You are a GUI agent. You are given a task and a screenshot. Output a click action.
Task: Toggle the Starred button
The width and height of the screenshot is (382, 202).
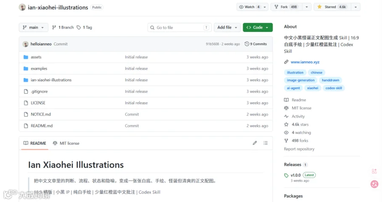pos(332,7)
